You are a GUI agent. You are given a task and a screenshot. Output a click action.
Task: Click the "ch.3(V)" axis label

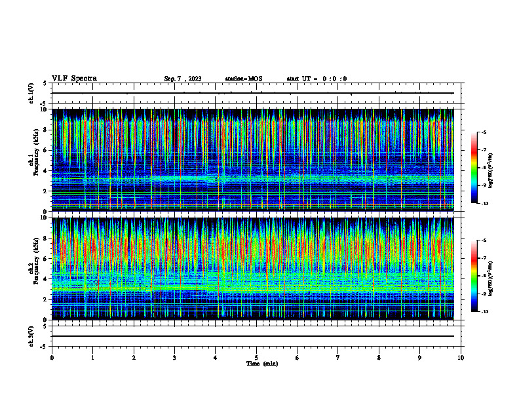click(31, 336)
